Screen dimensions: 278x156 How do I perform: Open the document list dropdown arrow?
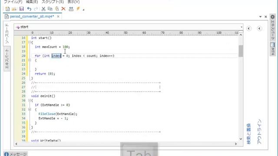click(x=260, y=16)
